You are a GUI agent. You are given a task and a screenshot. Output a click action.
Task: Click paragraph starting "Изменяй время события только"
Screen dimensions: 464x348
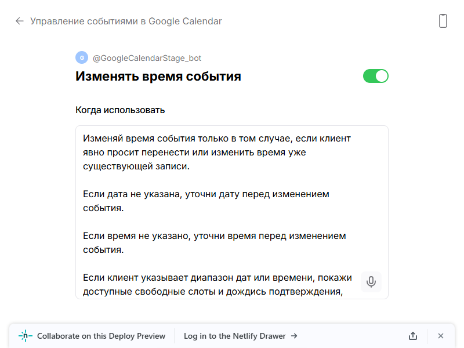216,152
